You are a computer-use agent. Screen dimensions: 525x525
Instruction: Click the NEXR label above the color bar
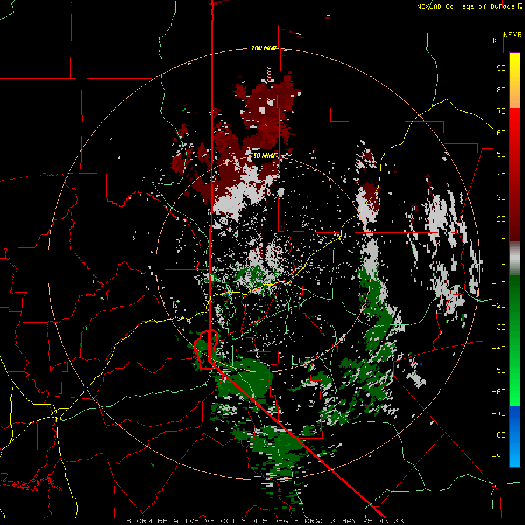513,35
